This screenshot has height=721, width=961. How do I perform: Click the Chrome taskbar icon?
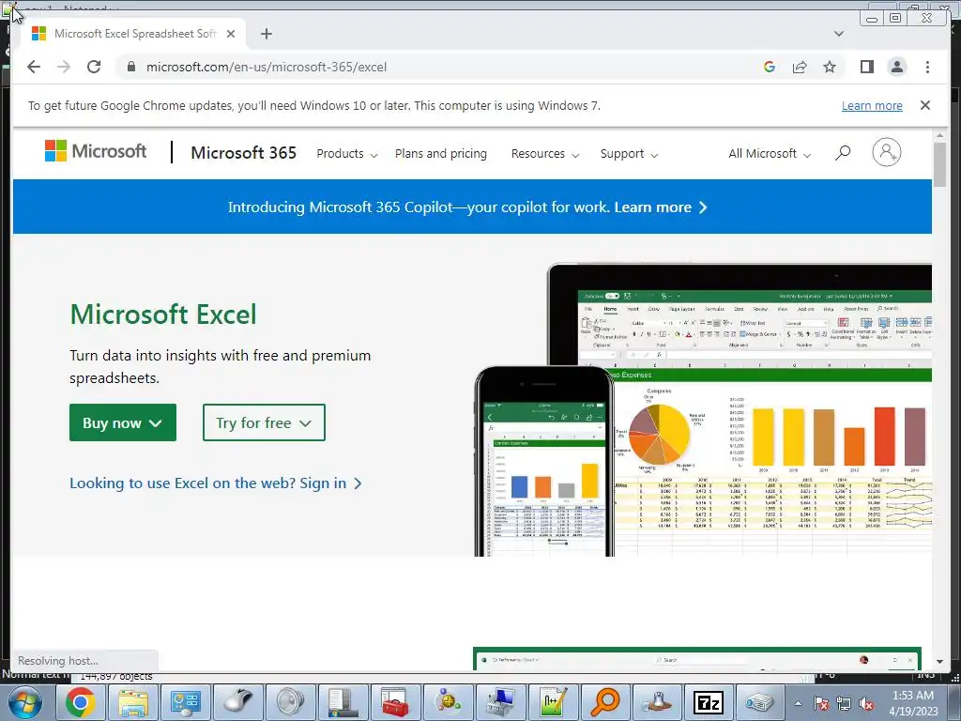[x=81, y=702]
